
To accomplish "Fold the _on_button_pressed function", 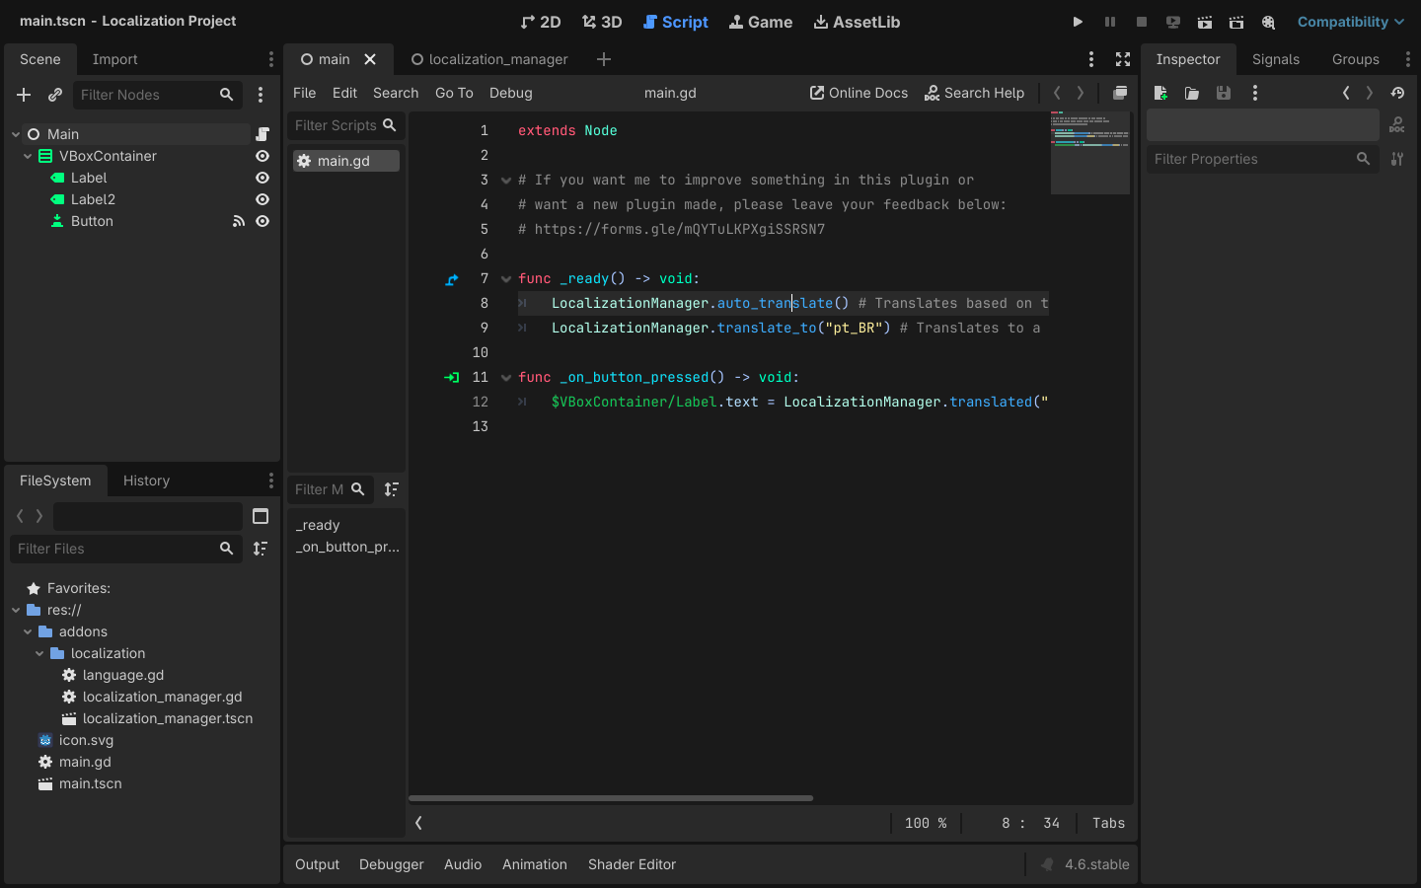I will pyautogui.click(x=506, y=378).
